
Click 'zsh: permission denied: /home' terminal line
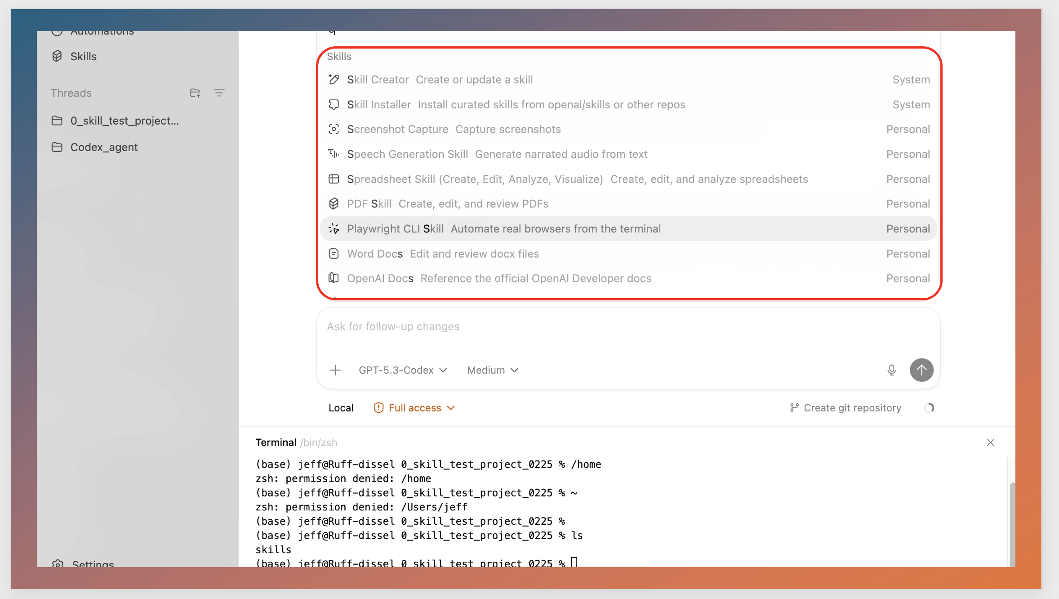[x=343, y=478]
